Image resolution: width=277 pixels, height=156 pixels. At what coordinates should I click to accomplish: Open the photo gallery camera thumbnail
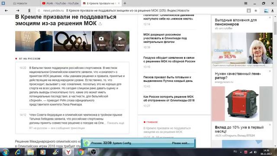coord(101,41)
